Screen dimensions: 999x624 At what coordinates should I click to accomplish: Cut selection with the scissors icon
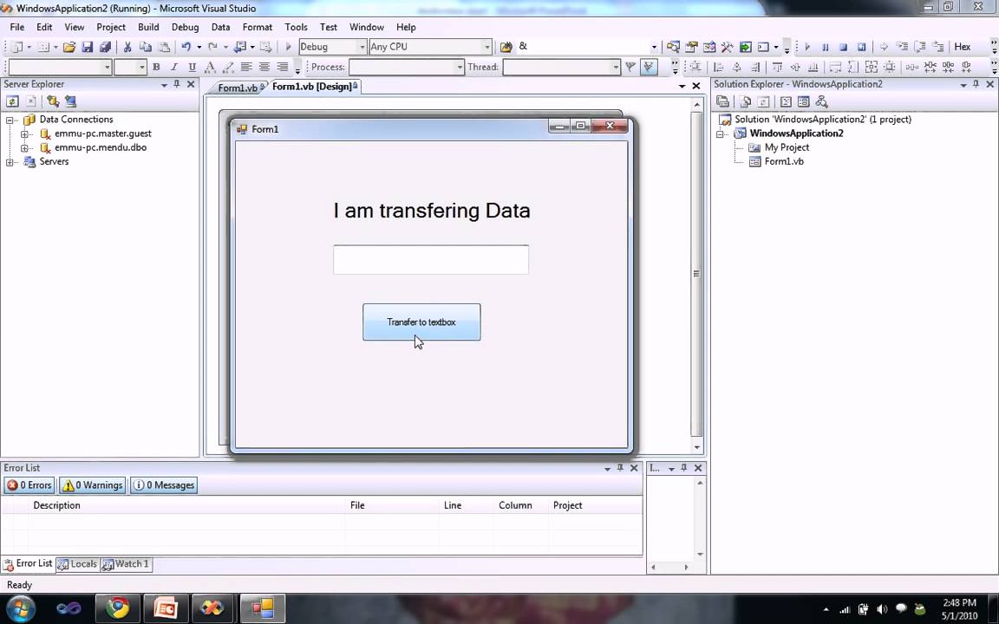pos(127,47)
